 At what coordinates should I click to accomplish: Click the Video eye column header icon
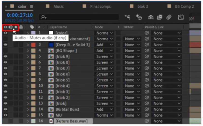[5, 27]
